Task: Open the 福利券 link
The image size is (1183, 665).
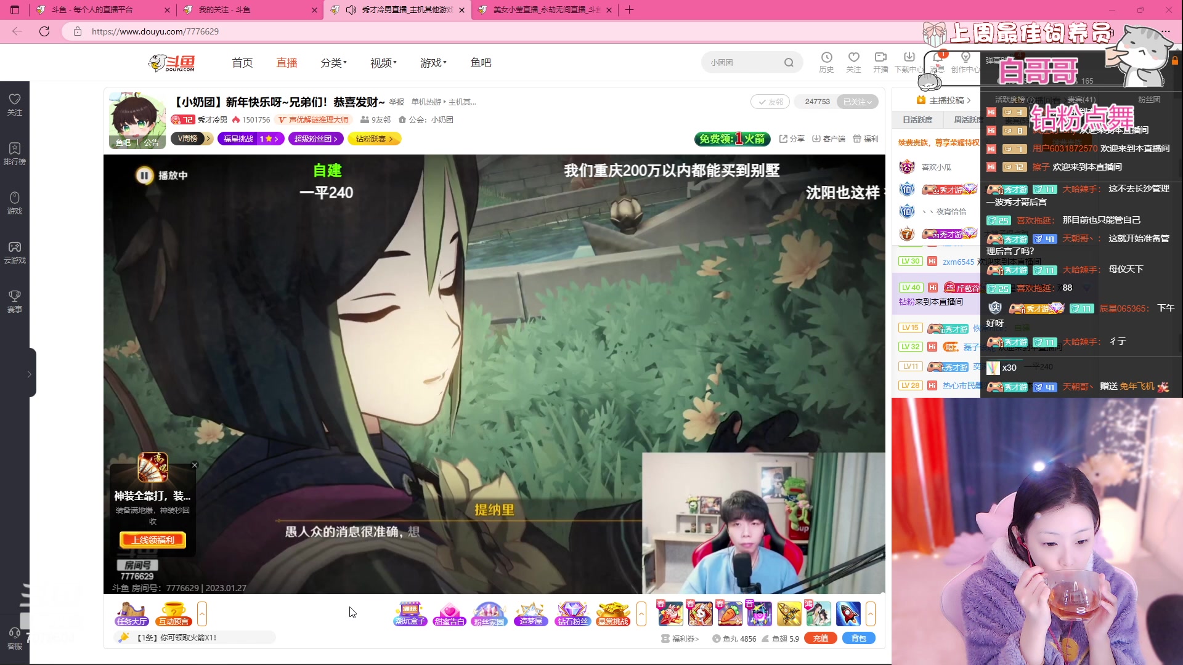Action: [x=680, y=639]
